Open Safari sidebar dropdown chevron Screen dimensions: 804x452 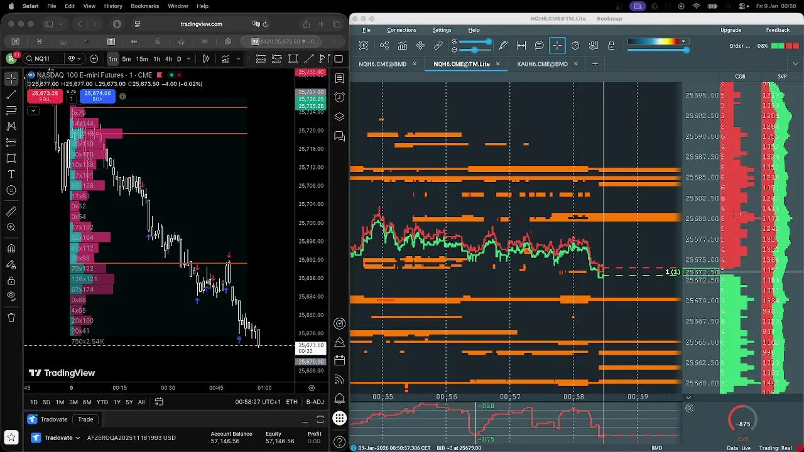pyautogui.click(x=61, y=24)
